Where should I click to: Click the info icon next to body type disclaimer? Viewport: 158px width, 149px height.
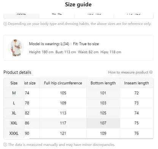5,24
